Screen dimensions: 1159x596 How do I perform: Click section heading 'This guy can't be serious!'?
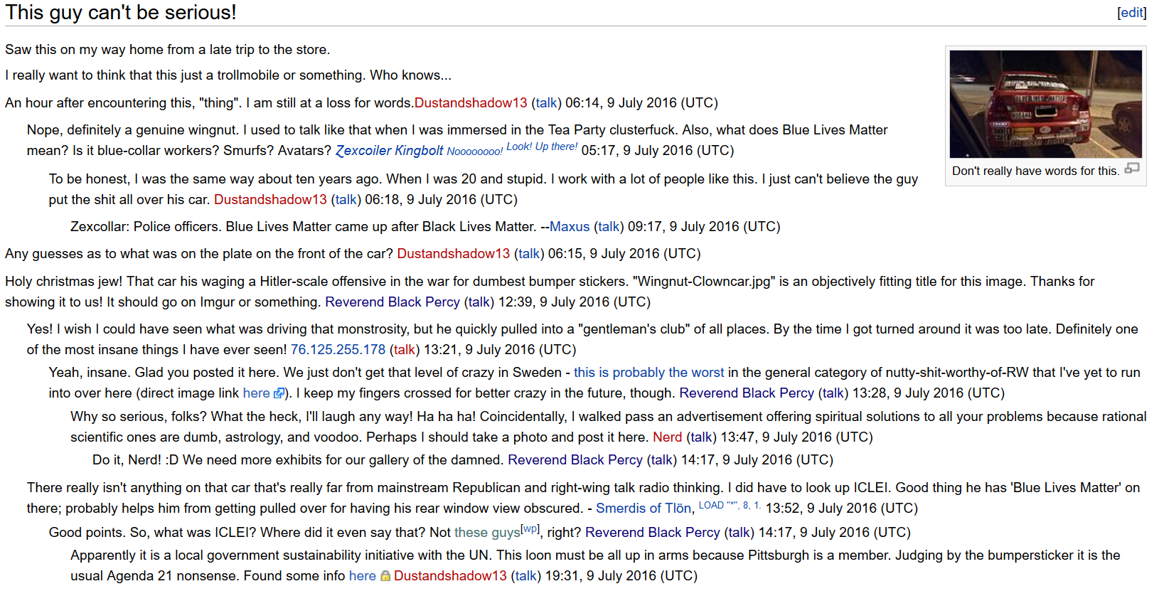point(121,13)
